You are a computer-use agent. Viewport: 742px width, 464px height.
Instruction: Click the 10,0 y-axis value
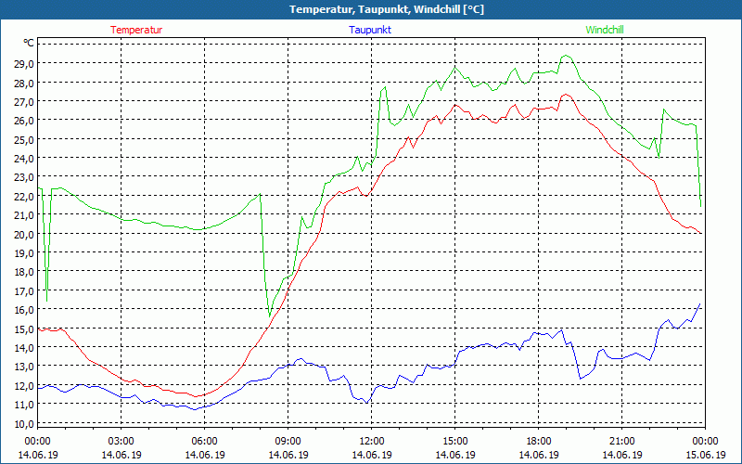24,424
